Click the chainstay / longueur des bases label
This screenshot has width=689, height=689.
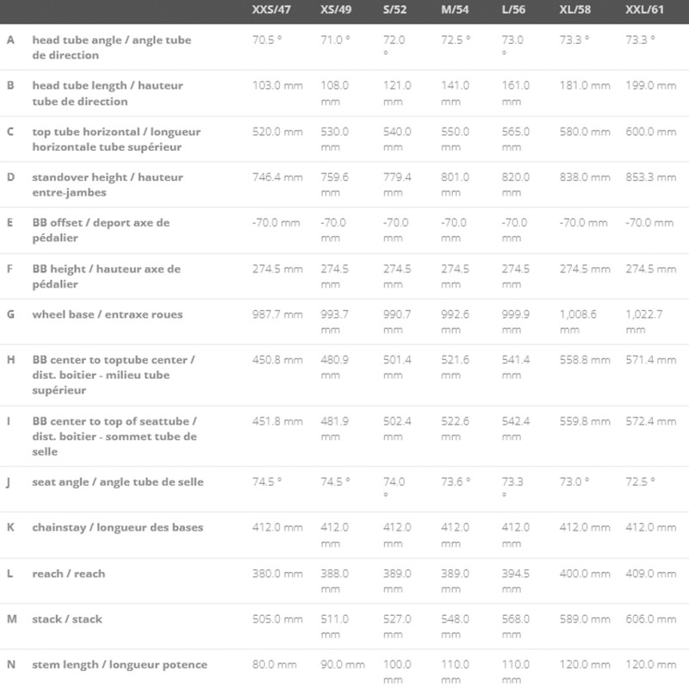(x=118, y=527)
